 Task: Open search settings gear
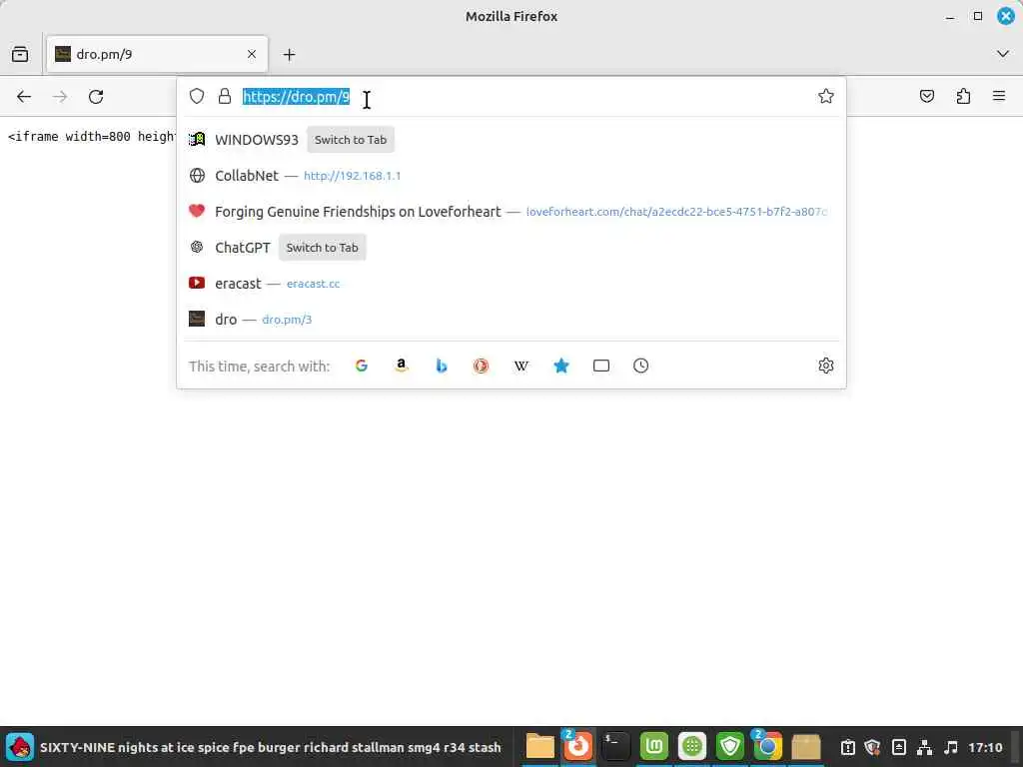click(x=826, y=366)
